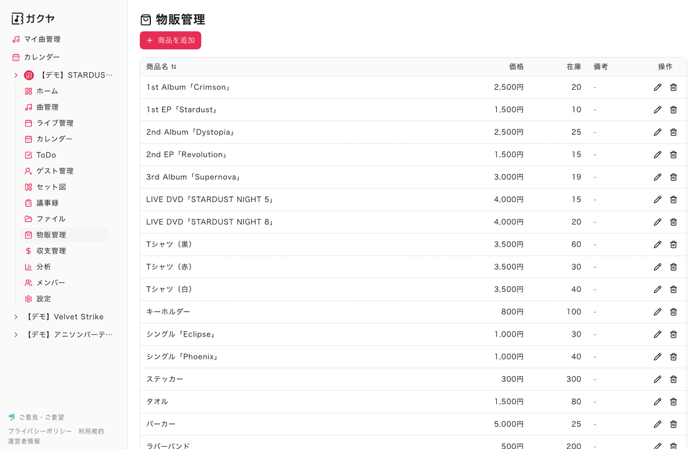The image size is (699, 449).
Task: Delete LIVE DVD「STARDUST NIGHT 5」with trash icon
Action: point(673,200)
